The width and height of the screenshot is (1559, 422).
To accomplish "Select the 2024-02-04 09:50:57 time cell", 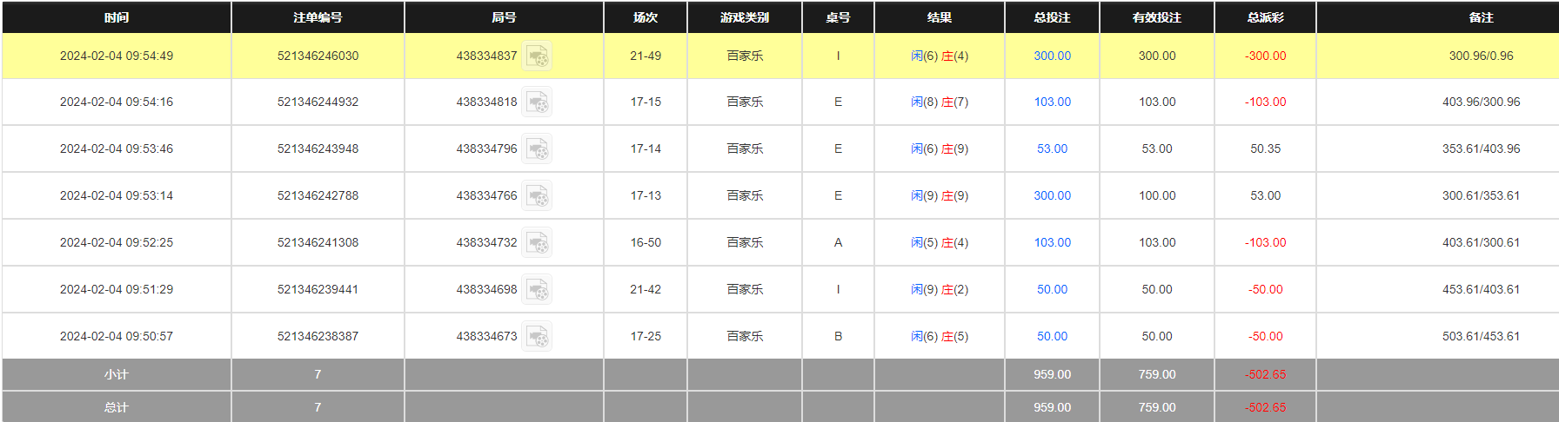I will tap(117, 337).
